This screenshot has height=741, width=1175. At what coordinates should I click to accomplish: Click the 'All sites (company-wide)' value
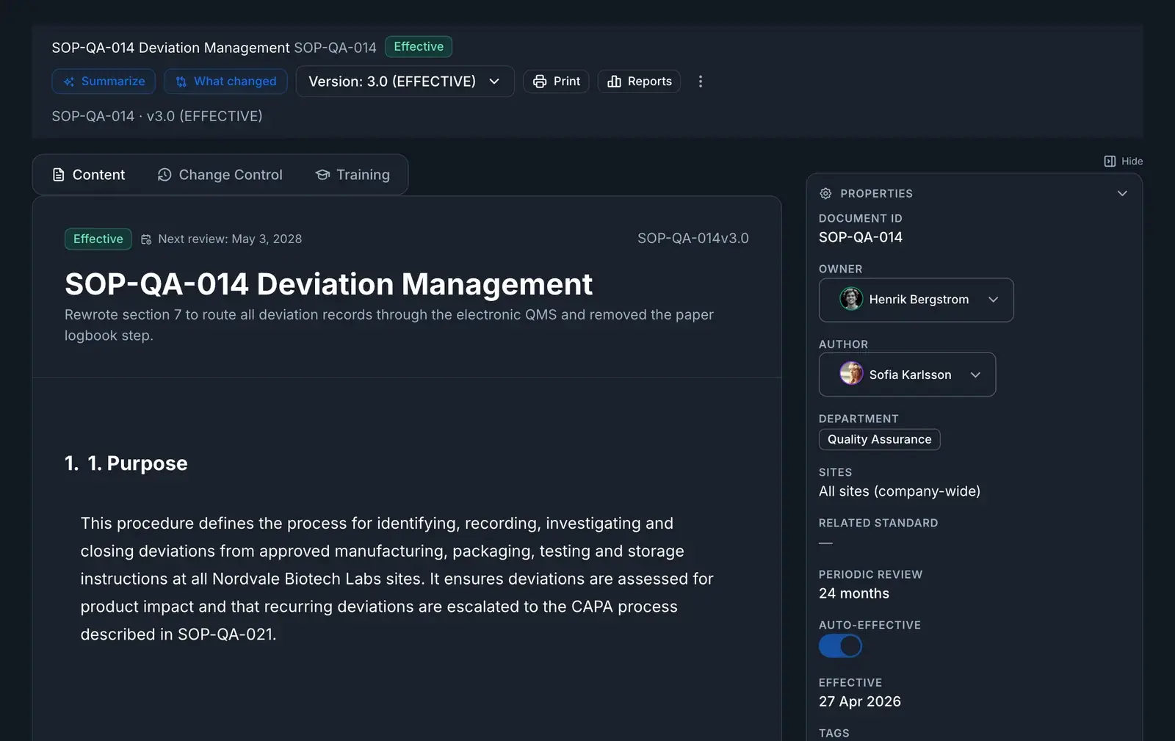coord(900,491)
